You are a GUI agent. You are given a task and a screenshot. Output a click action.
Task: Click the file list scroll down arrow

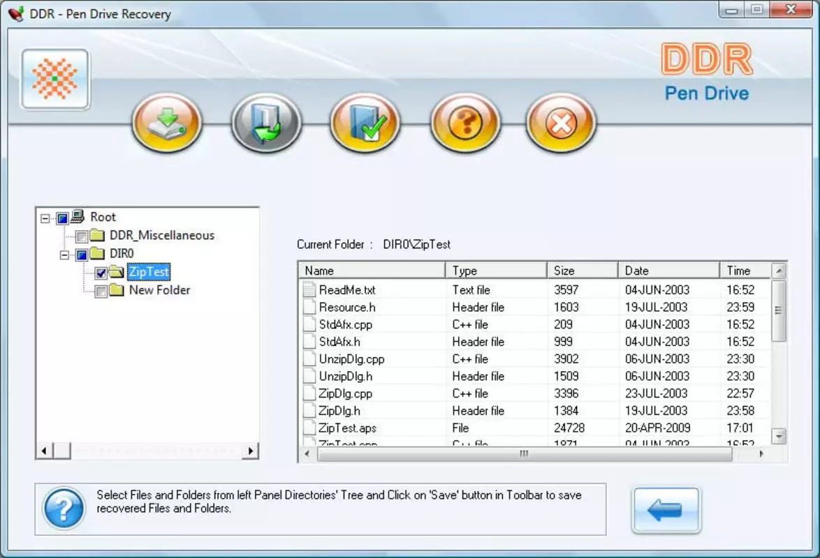[x=779, y=436]
